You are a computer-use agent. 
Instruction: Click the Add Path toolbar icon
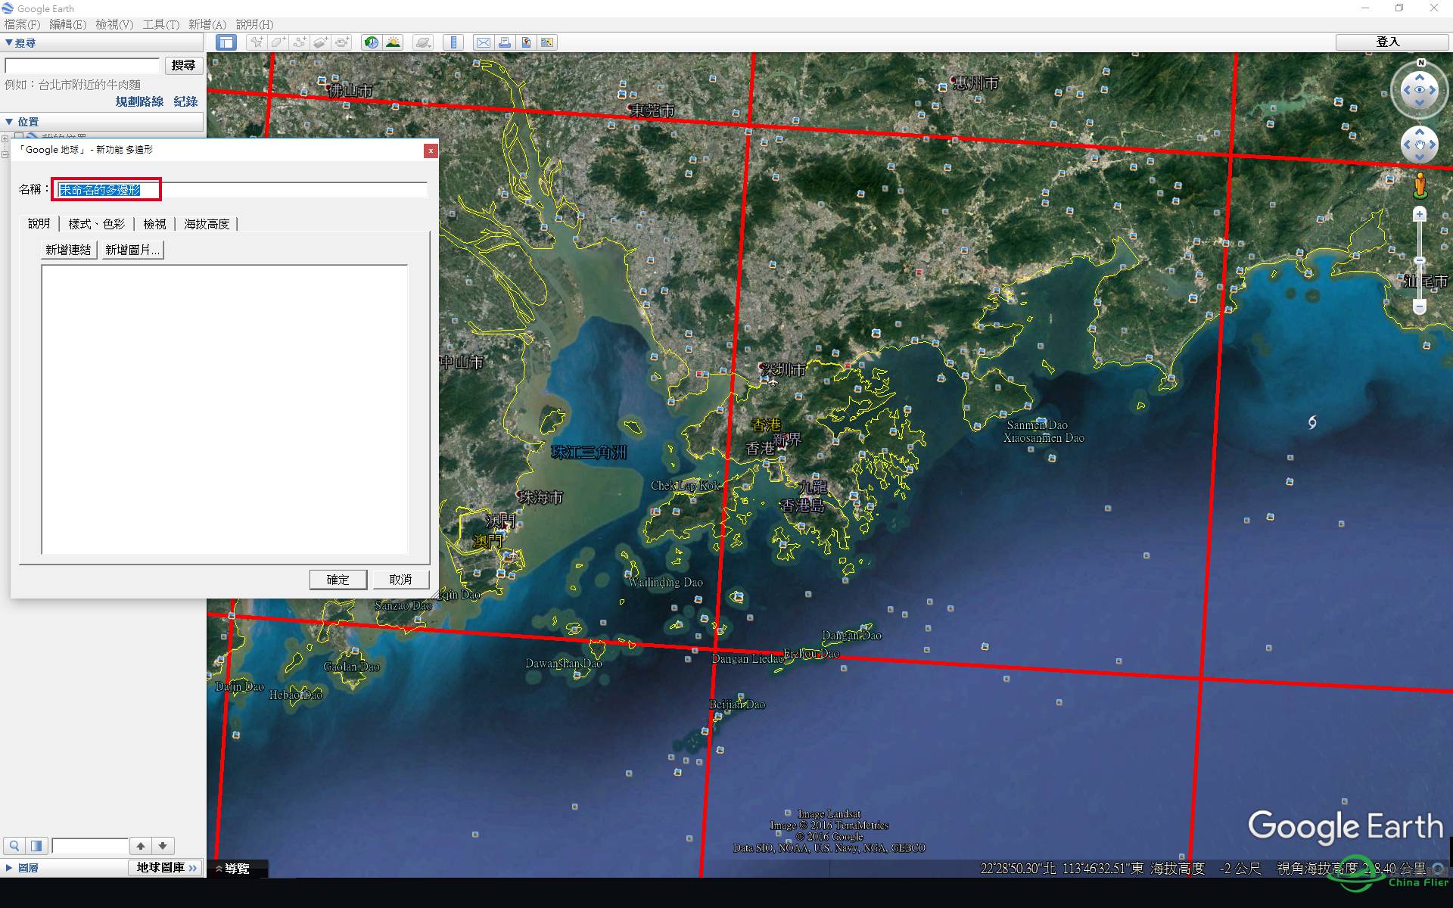click(x=299, y=42)
